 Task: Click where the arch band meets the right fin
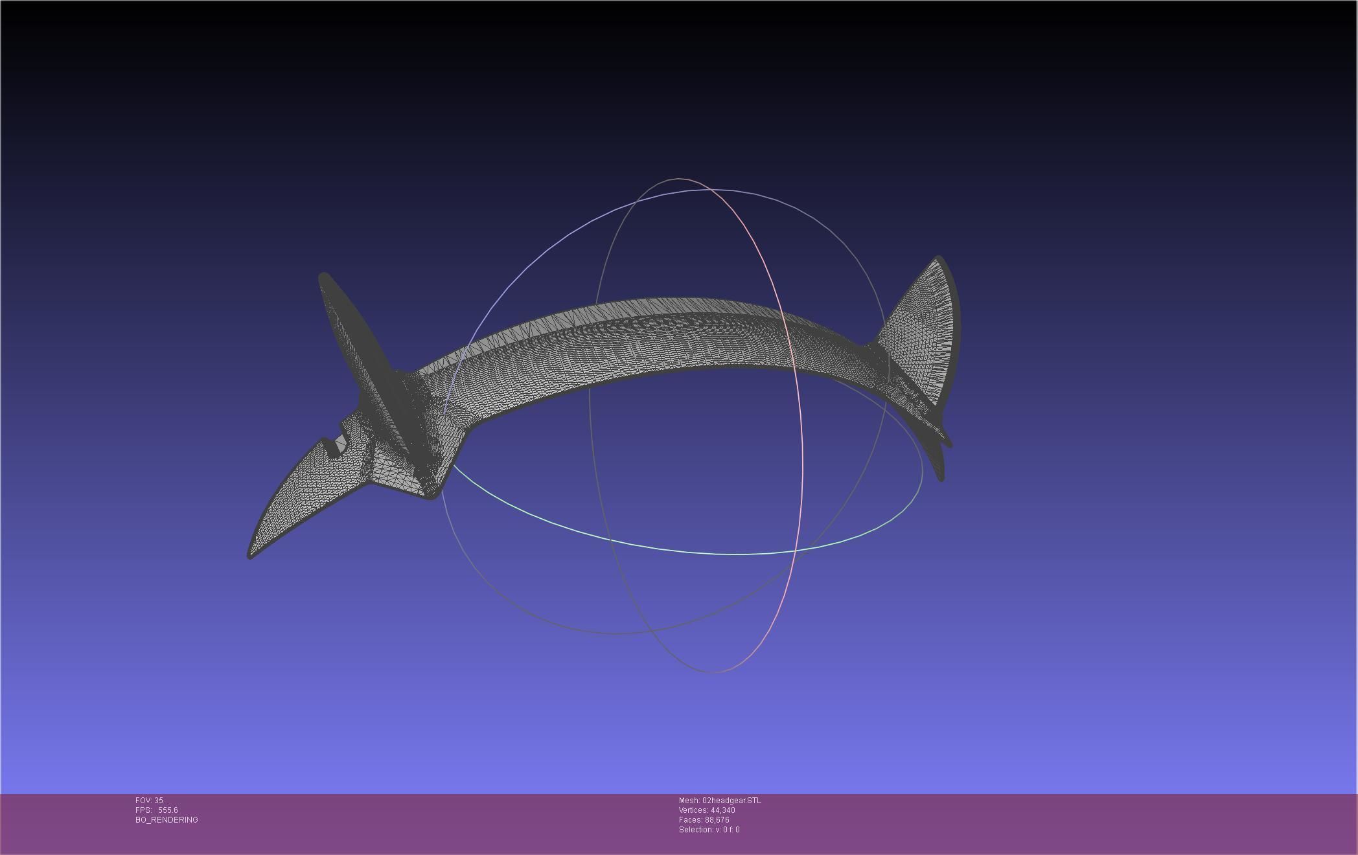pos(875,353)
